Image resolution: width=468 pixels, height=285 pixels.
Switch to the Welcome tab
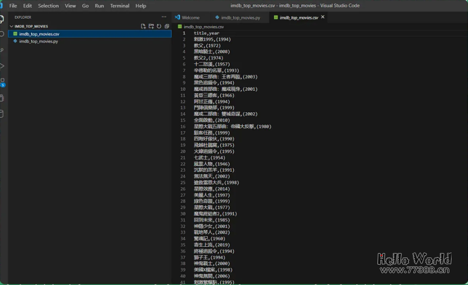click(x=190, y=17)
